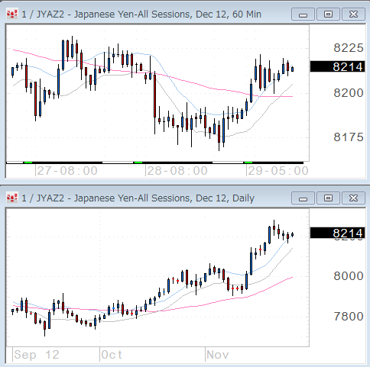370x367 pixels.
Task: Click the 60 Min chart title text
Action: tap(141, 14)
